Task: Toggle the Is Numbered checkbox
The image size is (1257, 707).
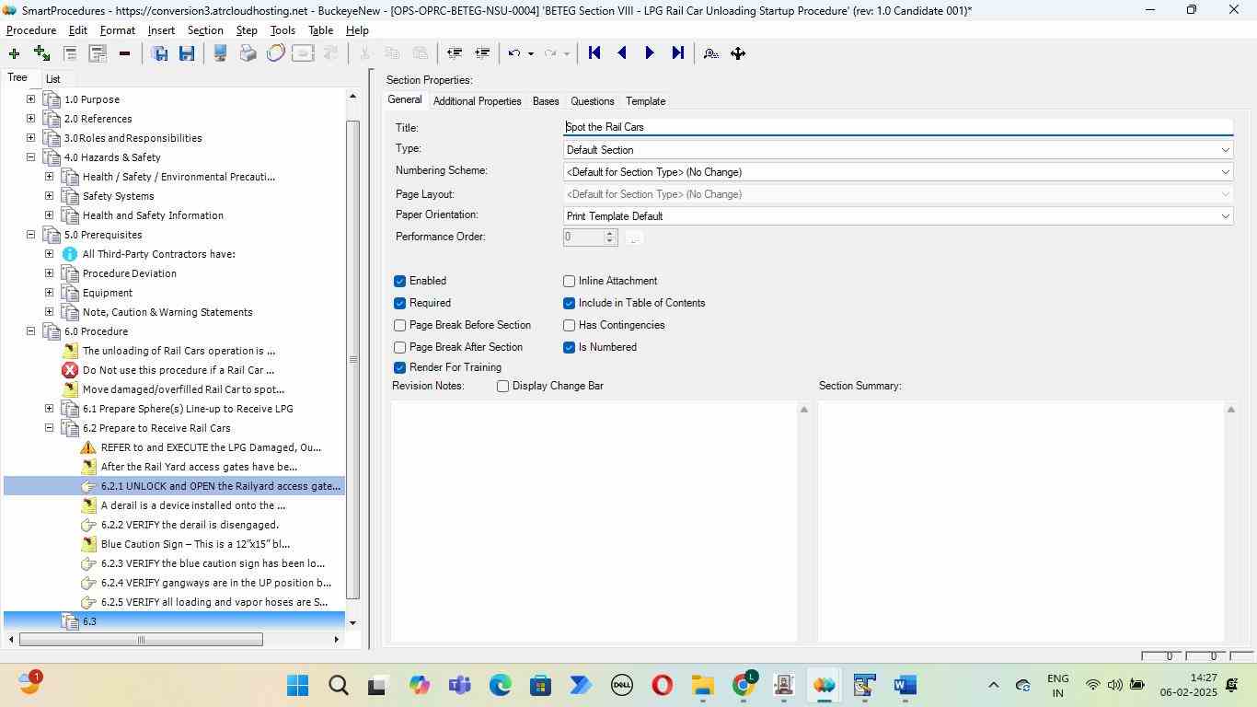Action: 569,347
